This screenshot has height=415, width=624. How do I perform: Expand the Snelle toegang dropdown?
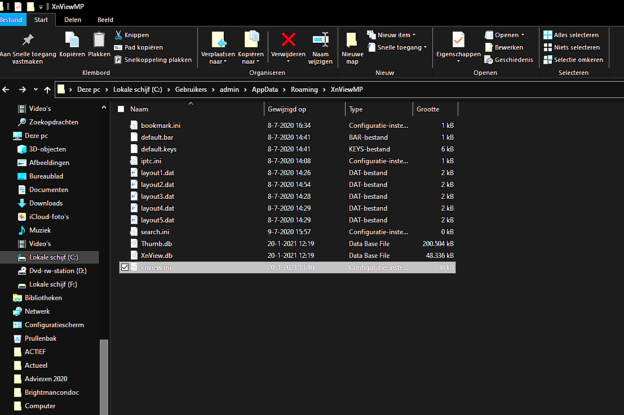[397, 47]
